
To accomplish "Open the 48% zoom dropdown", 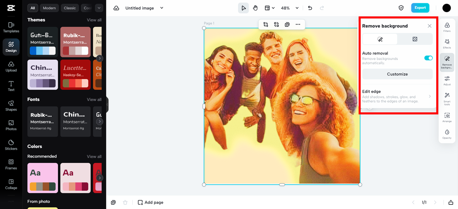I will 285,8.
